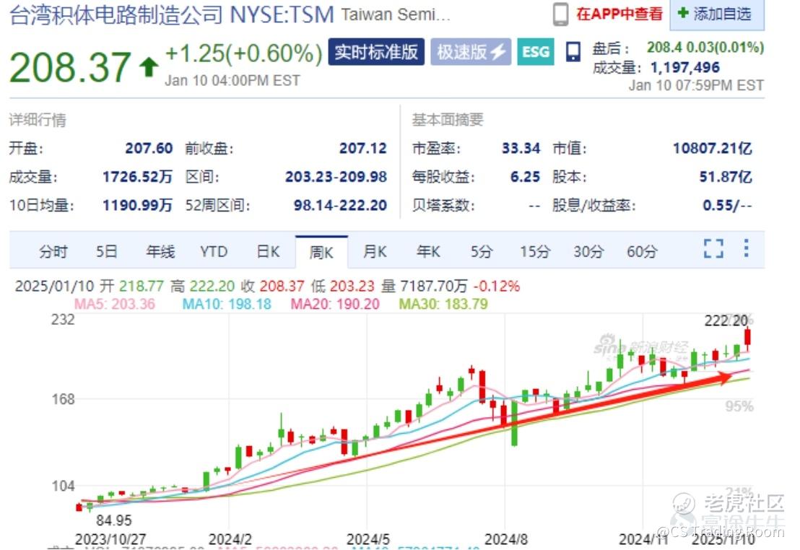800x550 pixels.
Task: Switch to the 5日 chart tab
Action: point(107,251)
